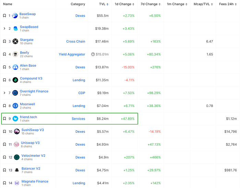
Task: Sort by Mcap/TVL column header
Action: tap(202, 4)
